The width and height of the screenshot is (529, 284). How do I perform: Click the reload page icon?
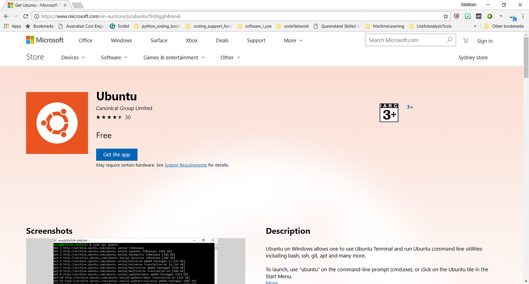25,15
